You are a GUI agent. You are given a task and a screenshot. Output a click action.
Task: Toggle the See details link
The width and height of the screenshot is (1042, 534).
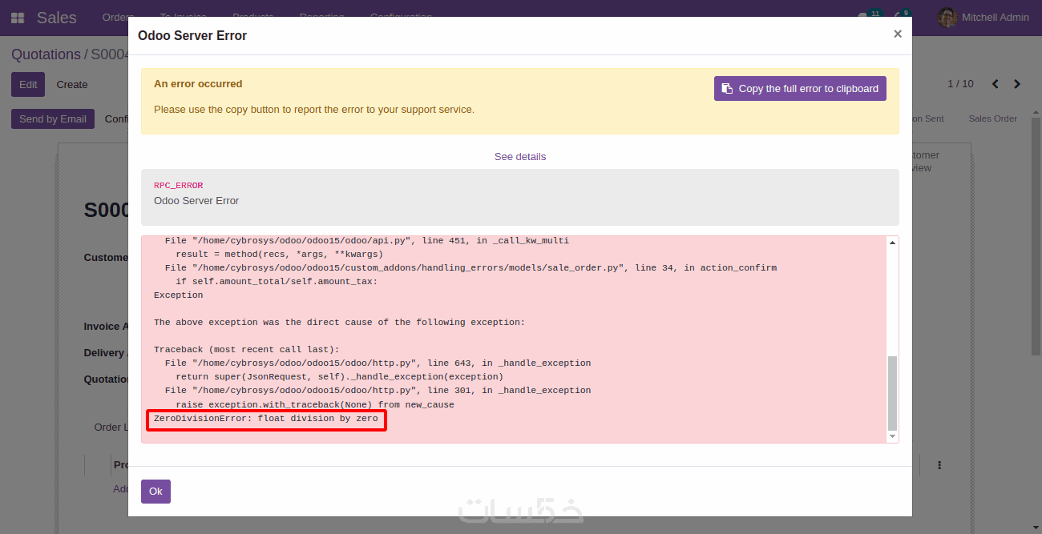click(x=520, y=157)
